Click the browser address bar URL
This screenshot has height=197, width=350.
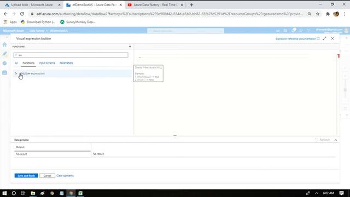coord(170,14)
